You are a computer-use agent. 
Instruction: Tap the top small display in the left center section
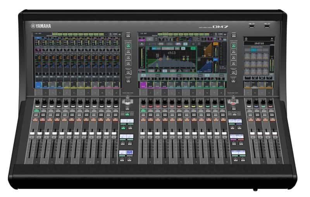click(127, 121)
